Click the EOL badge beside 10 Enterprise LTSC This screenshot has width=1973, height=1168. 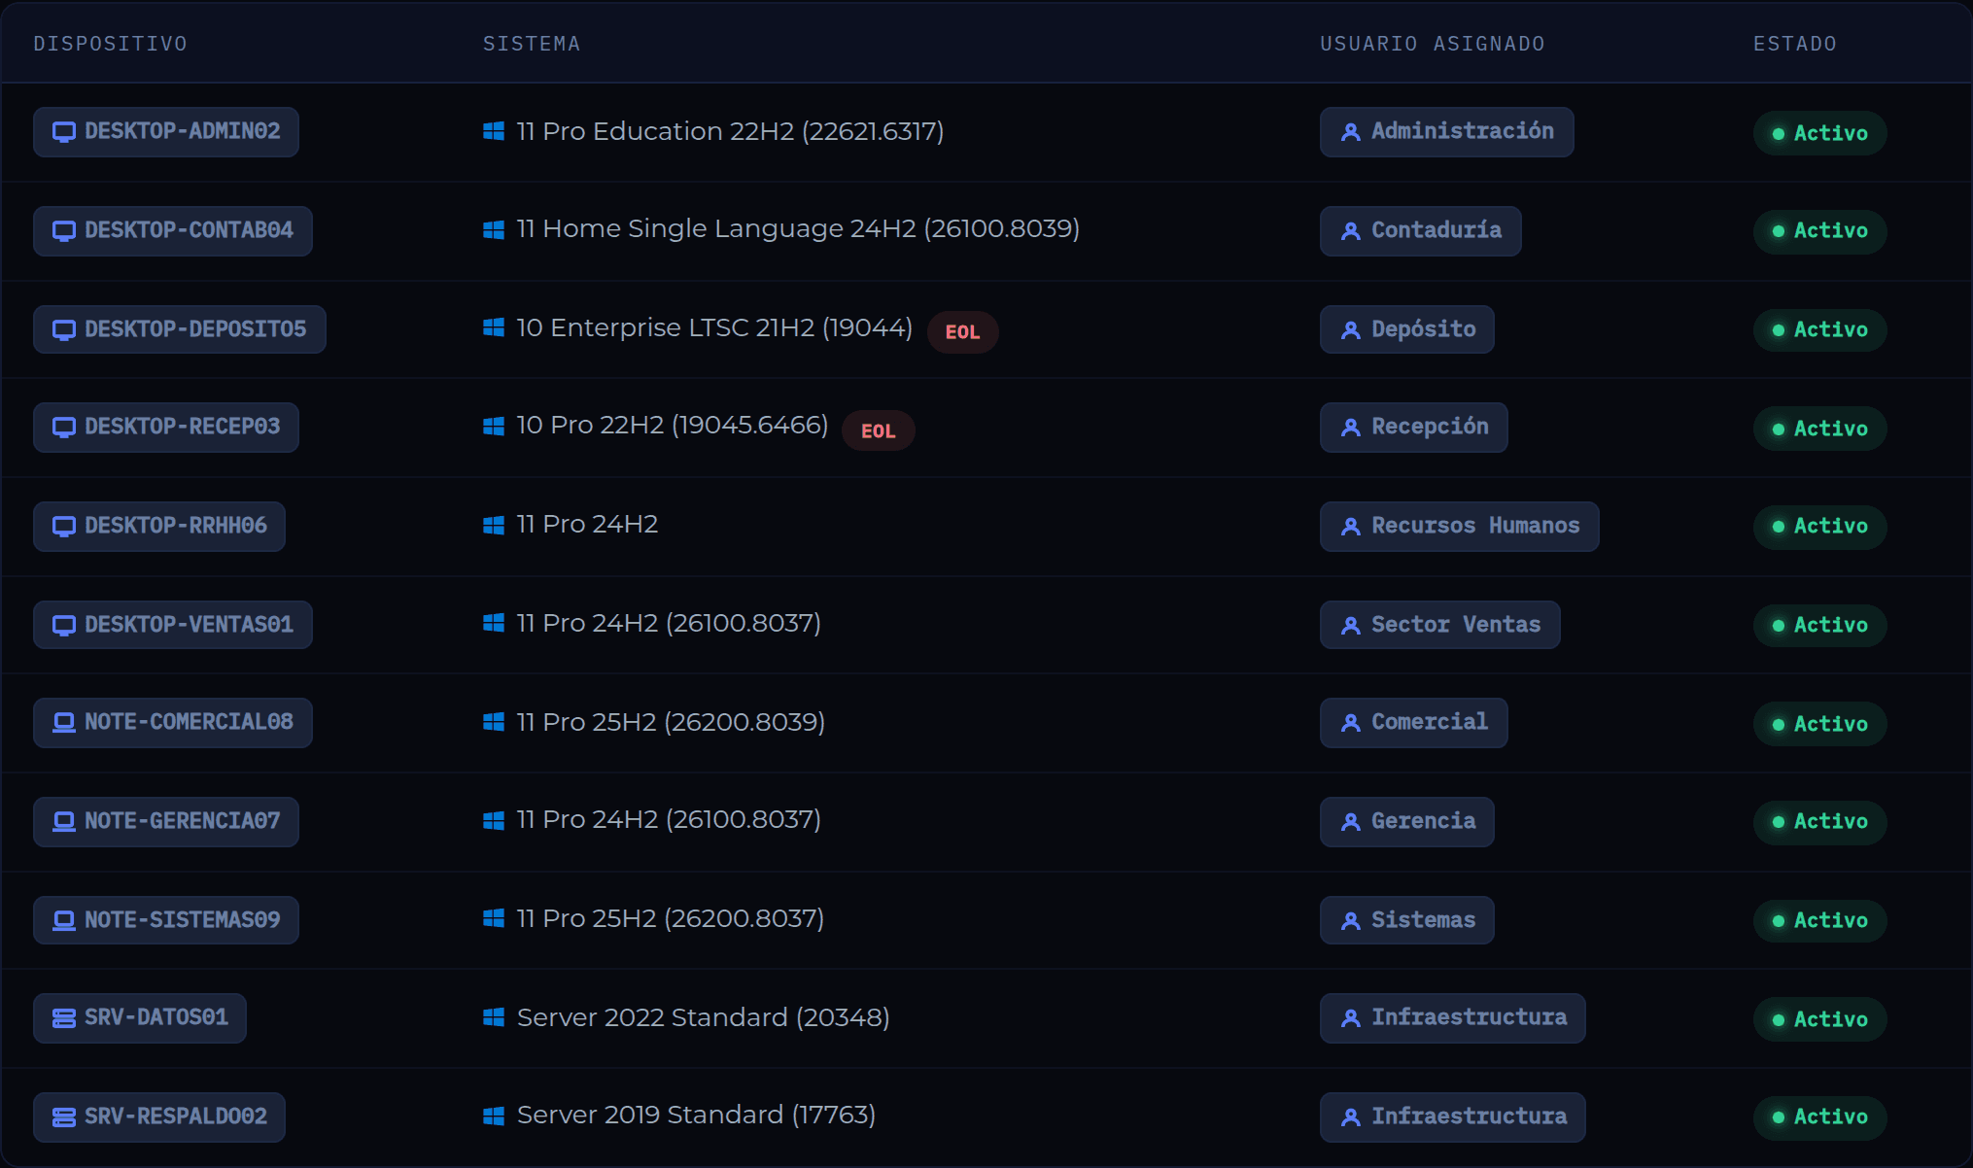point(963,332)
